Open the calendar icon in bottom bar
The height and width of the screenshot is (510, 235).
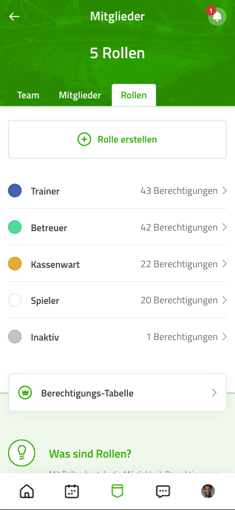coord(72,491)
